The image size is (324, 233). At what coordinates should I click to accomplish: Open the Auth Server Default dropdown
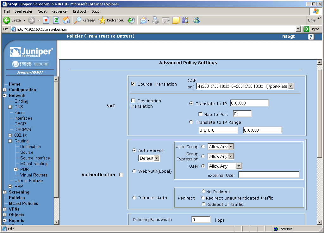[157, 158]
